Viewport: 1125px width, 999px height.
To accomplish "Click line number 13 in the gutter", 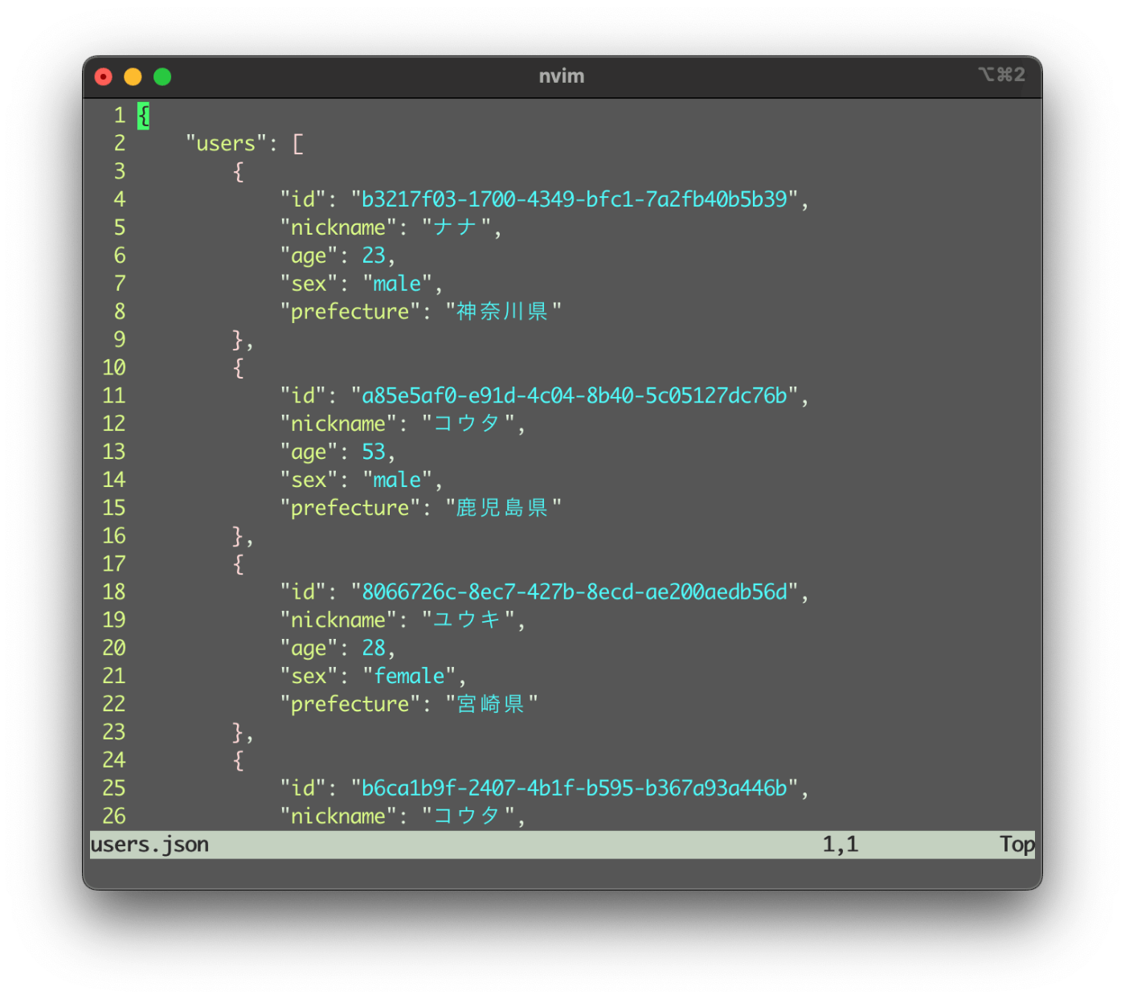I will point(114,452).
